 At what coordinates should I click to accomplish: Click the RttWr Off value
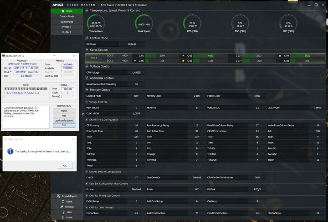(x=197, y=189)
